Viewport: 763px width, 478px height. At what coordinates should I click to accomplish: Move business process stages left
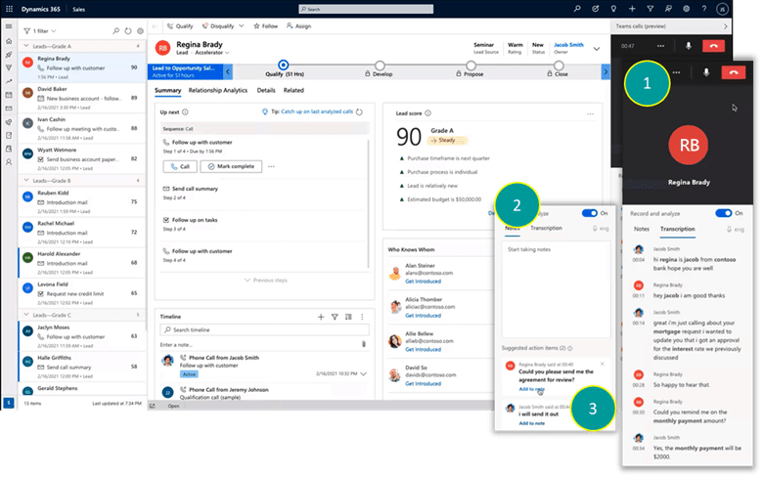[228, 72]
